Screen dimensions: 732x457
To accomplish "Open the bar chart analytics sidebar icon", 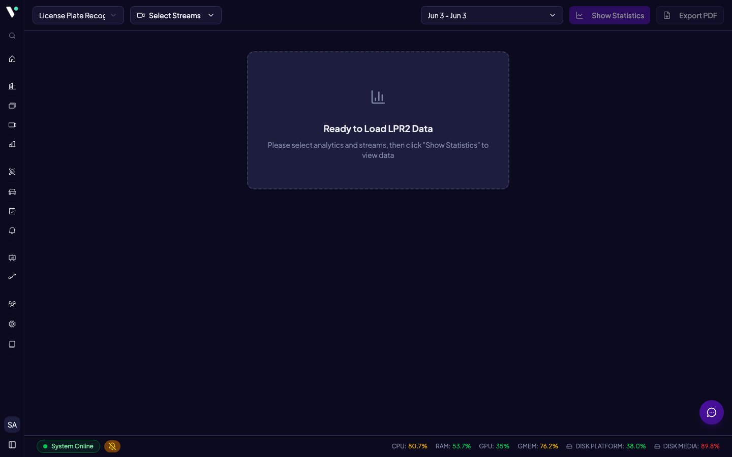I will coord(12,144).
